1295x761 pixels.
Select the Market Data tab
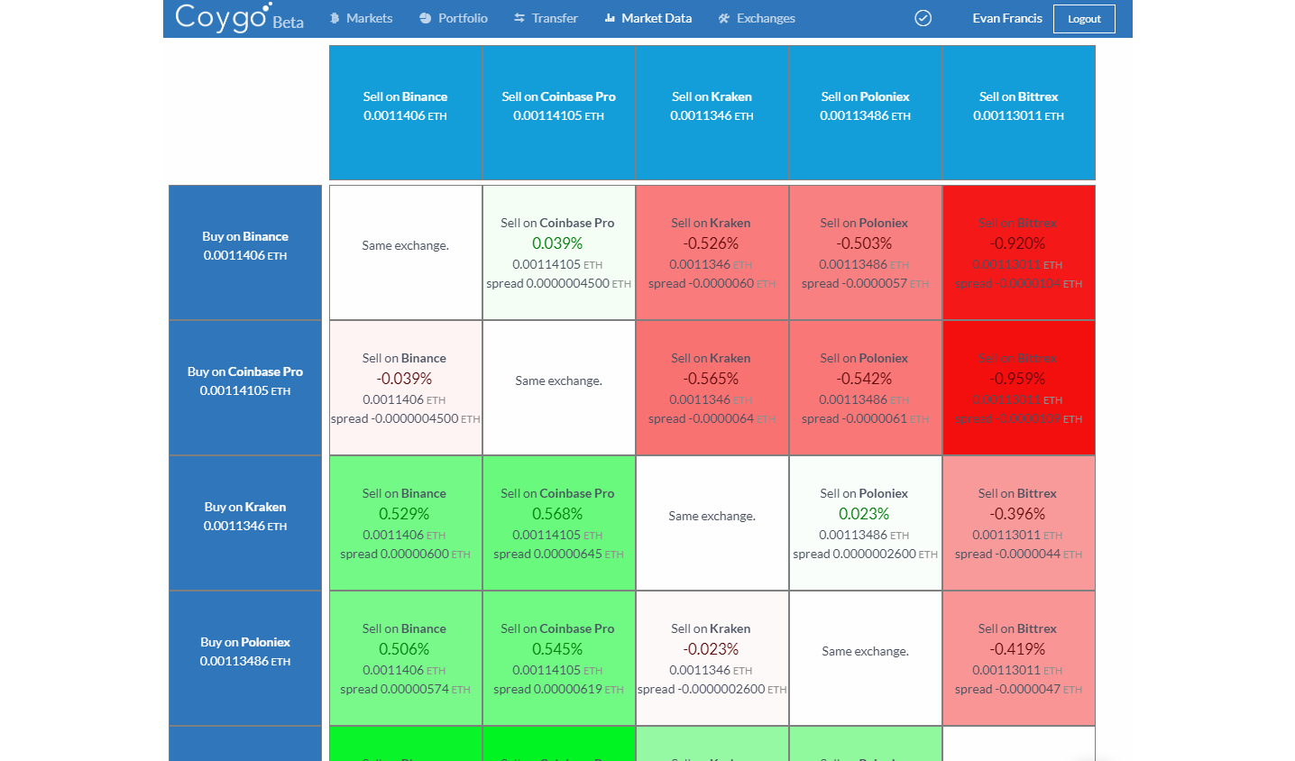[x=648, y=18]
